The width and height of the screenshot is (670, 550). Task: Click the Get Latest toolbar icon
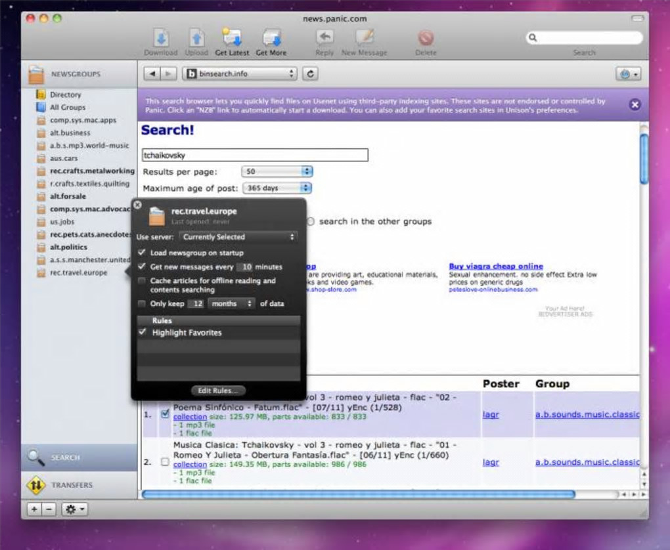coord(232,38)
